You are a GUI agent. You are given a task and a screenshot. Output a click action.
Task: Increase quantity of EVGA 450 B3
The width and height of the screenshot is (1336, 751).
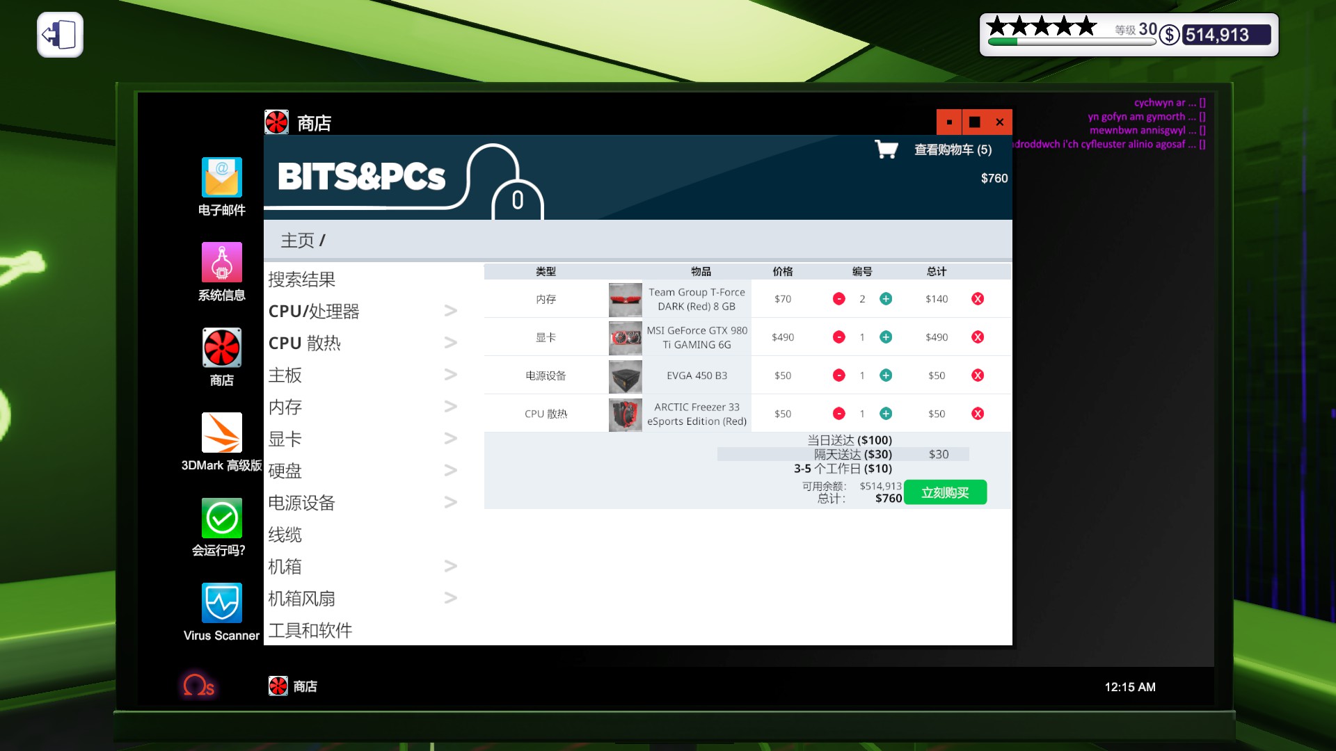pyautogui.click(x=886, y=375)
